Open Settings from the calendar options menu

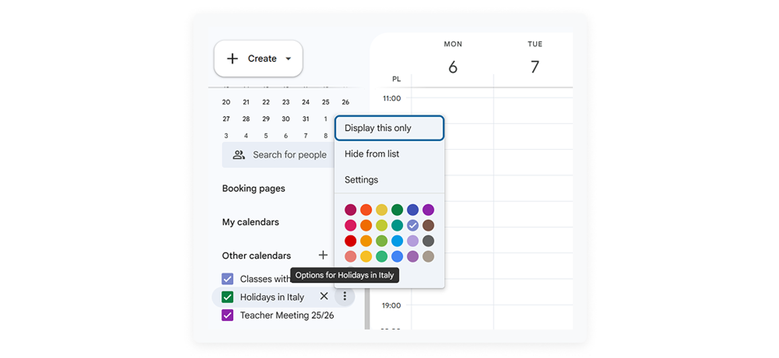point(361,180)
